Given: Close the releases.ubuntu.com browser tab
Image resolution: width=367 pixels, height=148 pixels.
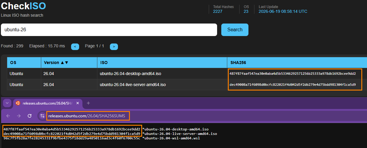Looking at the screenshot, I should [78, 103].
